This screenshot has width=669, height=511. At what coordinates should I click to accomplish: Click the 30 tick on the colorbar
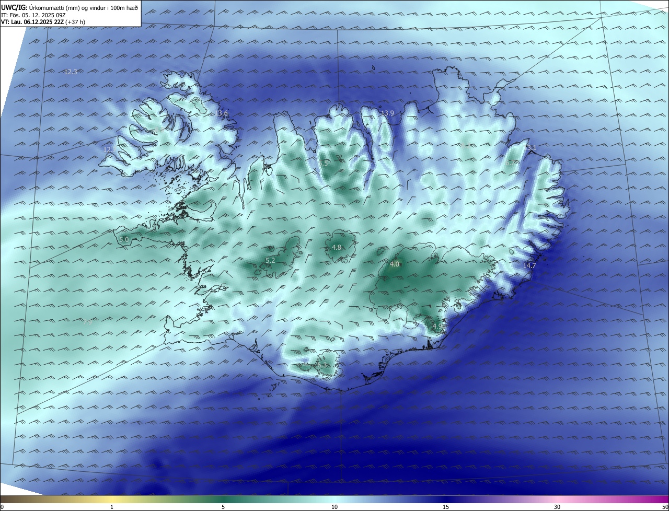tap(557, 507)
